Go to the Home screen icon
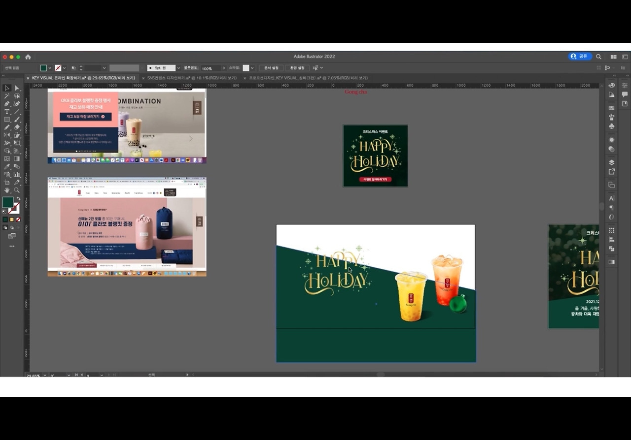 click(x=28, y=57)
